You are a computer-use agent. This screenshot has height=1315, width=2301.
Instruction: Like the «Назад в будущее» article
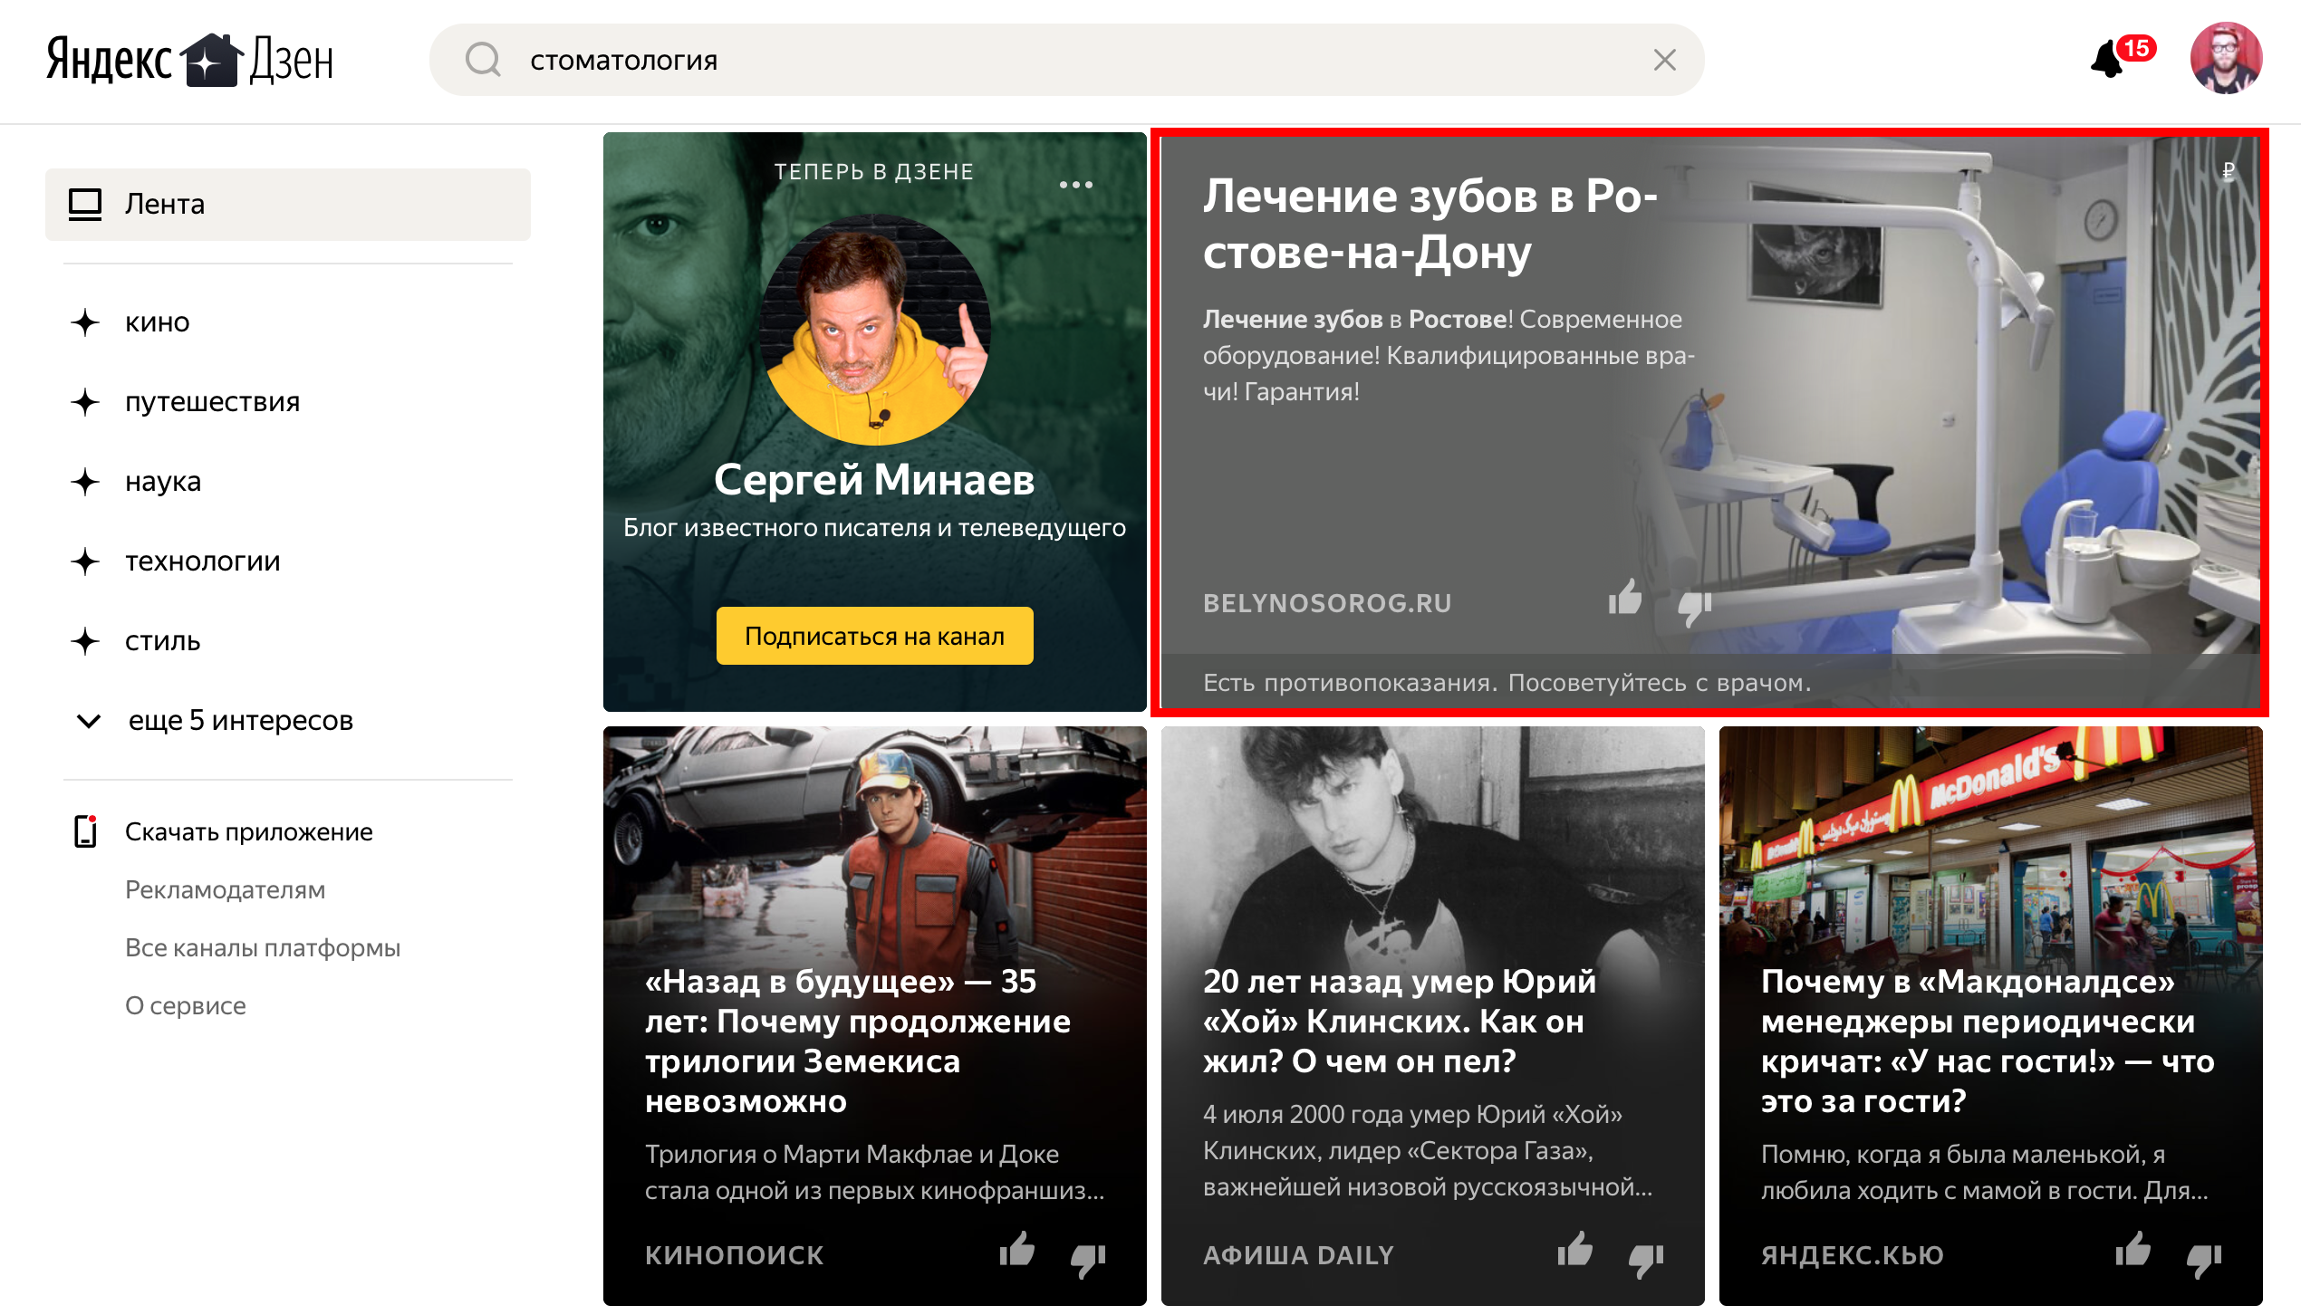point(1017,1250)
